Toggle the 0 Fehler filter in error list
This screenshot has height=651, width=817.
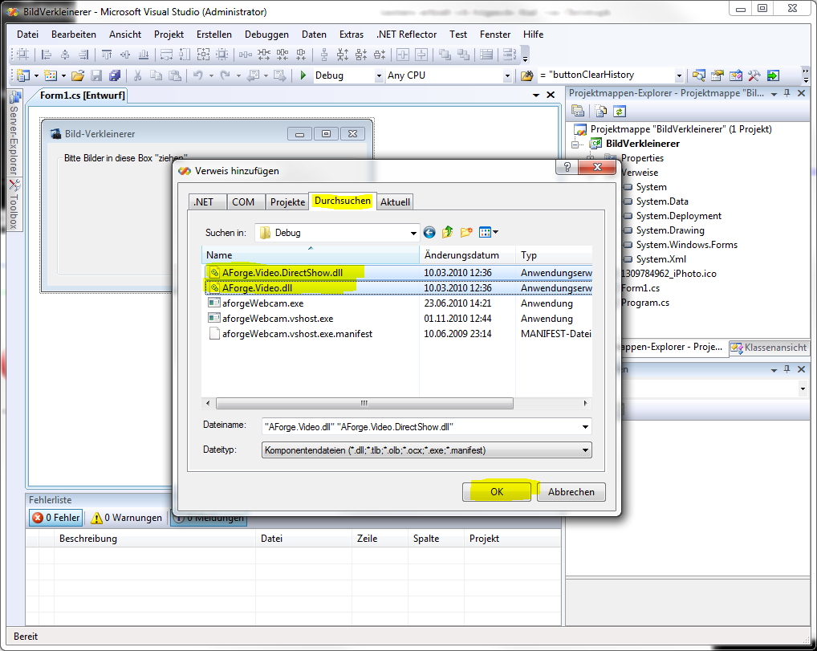[56, 518]
